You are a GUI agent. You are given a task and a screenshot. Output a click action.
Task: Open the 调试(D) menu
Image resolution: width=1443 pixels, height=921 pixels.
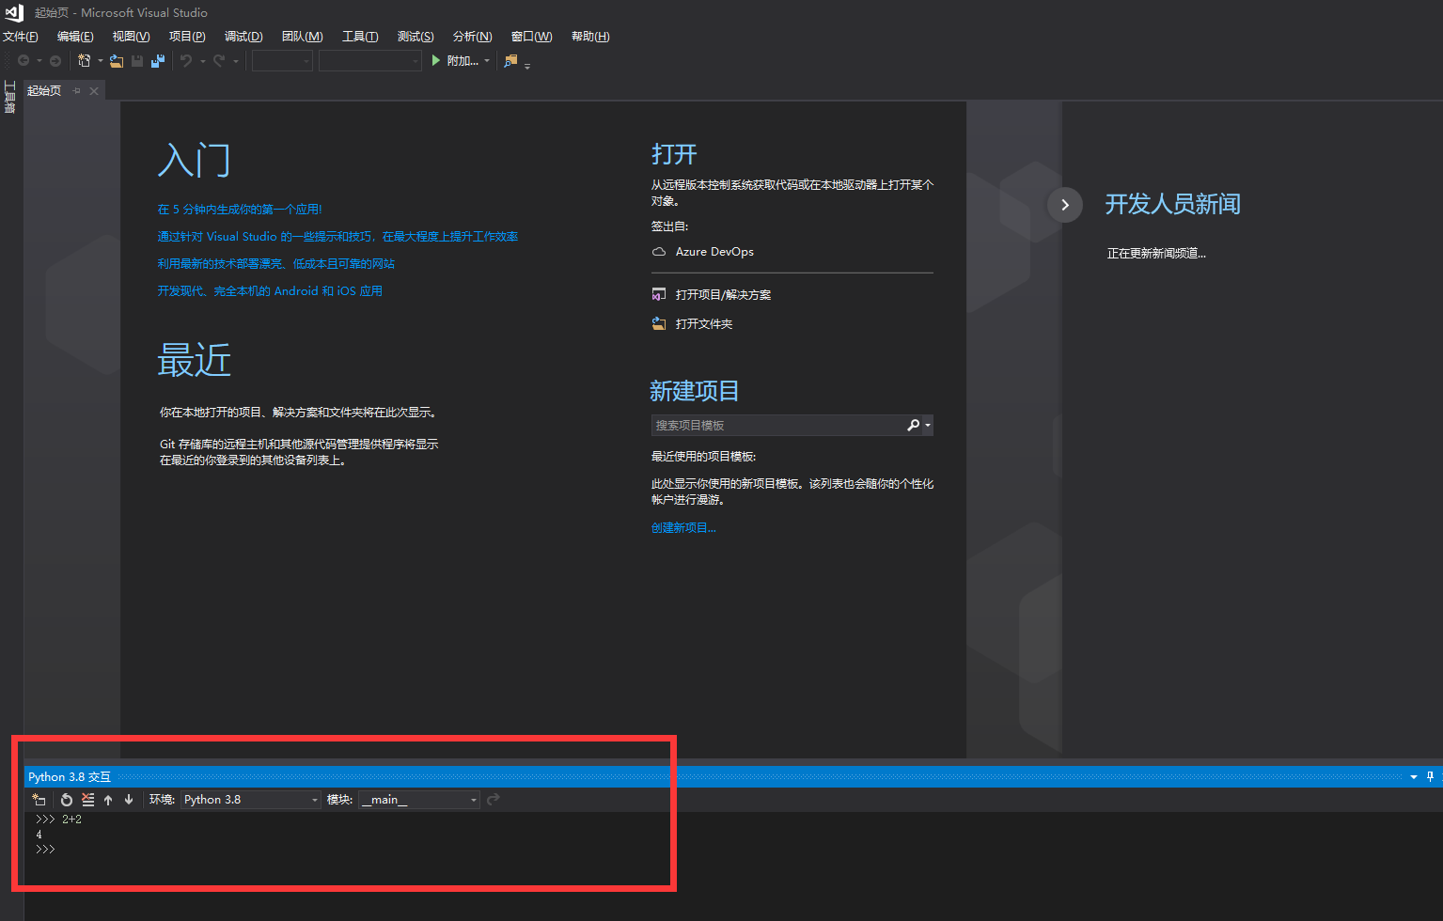(x=243, y=37)
